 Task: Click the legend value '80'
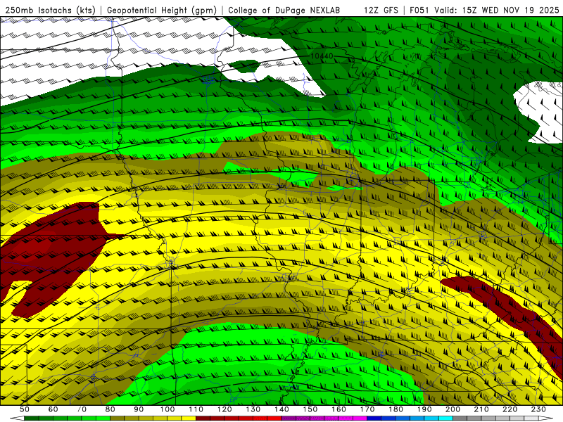pyautogui.click(x=110, y=409)
